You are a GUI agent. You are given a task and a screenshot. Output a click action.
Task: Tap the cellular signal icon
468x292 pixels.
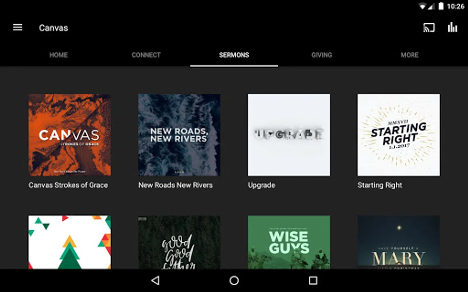point(431,6)
